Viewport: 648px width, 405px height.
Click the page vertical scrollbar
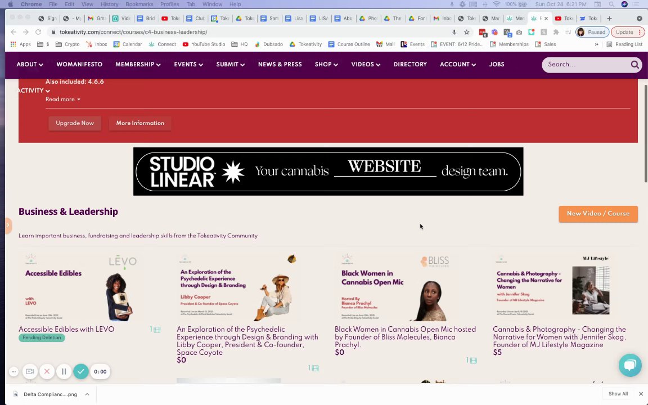coord(646,133)
